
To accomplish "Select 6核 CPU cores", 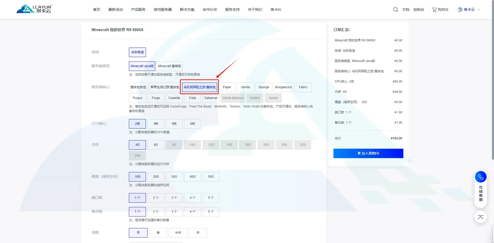I will pos(174,124).
